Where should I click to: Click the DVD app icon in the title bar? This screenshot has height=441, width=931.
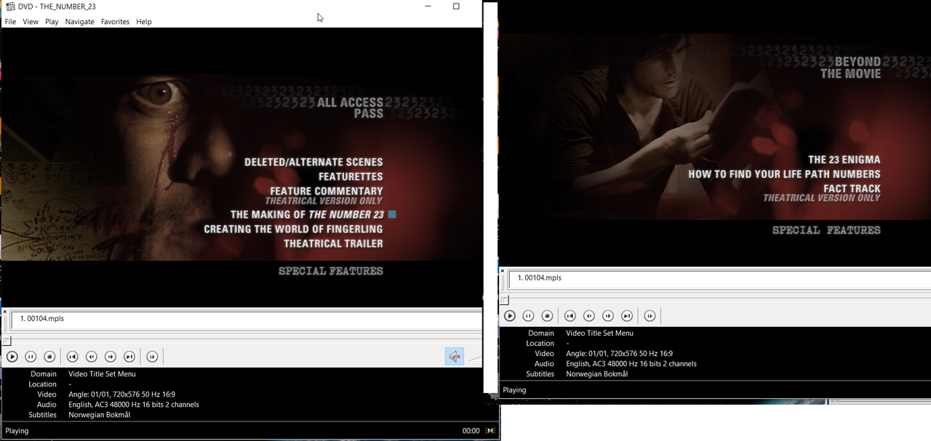click(10, 7)
